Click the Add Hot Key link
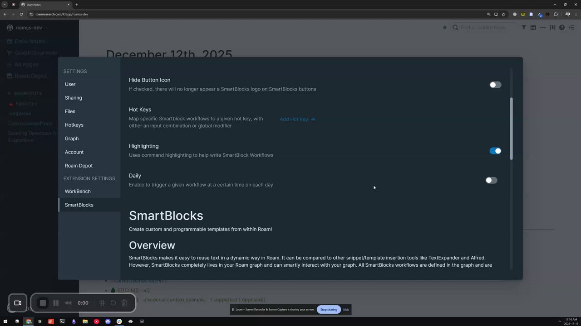The height and width of the screenshot is (326, 581). click(297, 119)
